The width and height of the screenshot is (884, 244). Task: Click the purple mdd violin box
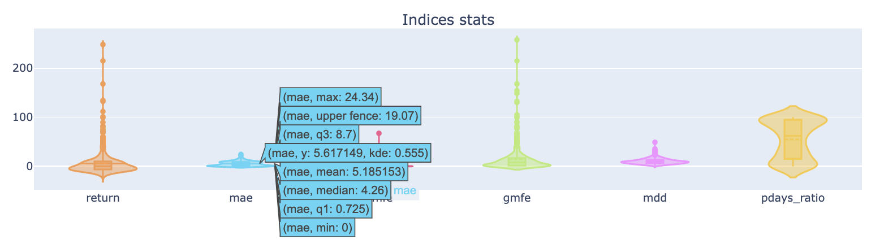click(655, 162)
